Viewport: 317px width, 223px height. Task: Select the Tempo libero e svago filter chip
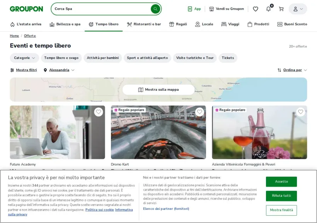pyautogui.click(x=61, y=58)
